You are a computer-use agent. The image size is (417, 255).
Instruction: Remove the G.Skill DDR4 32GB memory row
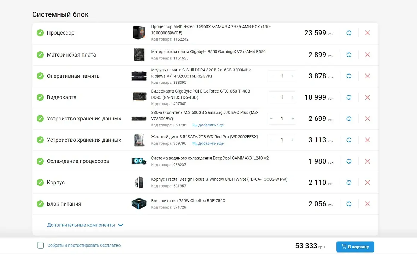368,76
